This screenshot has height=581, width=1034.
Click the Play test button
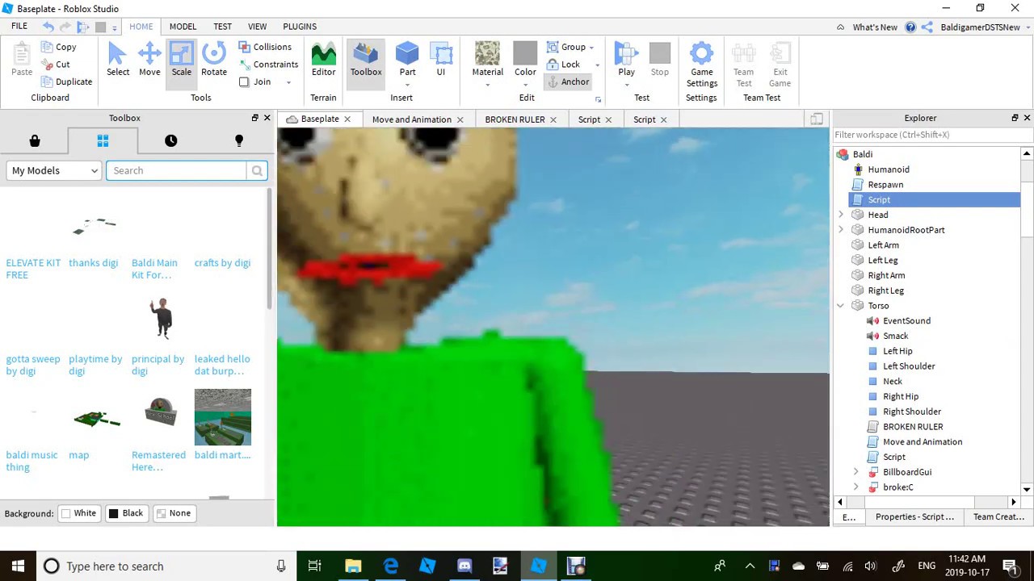(626, 60)
